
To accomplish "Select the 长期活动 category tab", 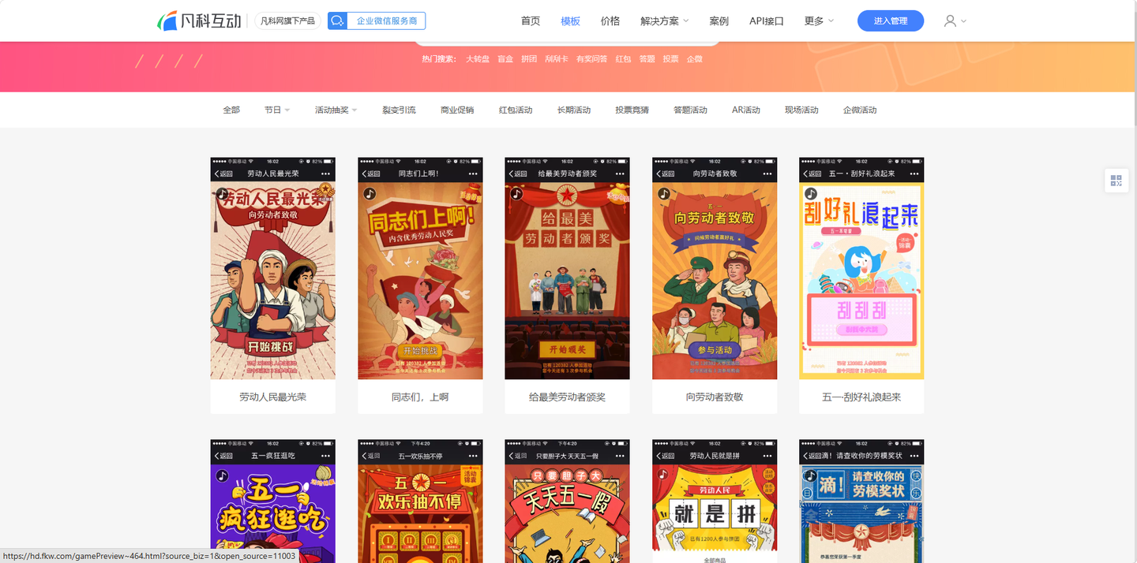I will (x=574, y=110).
